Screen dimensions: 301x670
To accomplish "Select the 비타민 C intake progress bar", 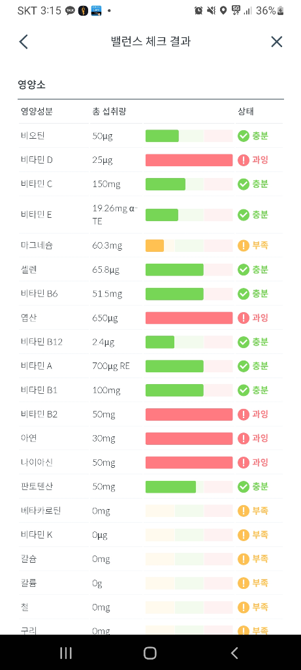I will click(189, 184).
